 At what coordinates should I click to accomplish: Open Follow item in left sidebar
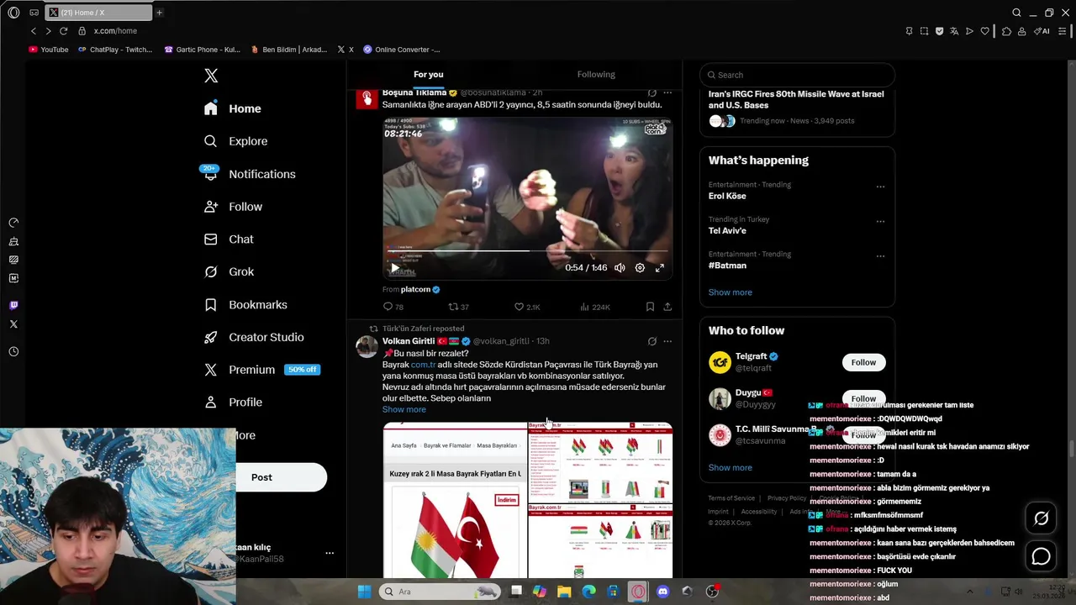point(233,207)
